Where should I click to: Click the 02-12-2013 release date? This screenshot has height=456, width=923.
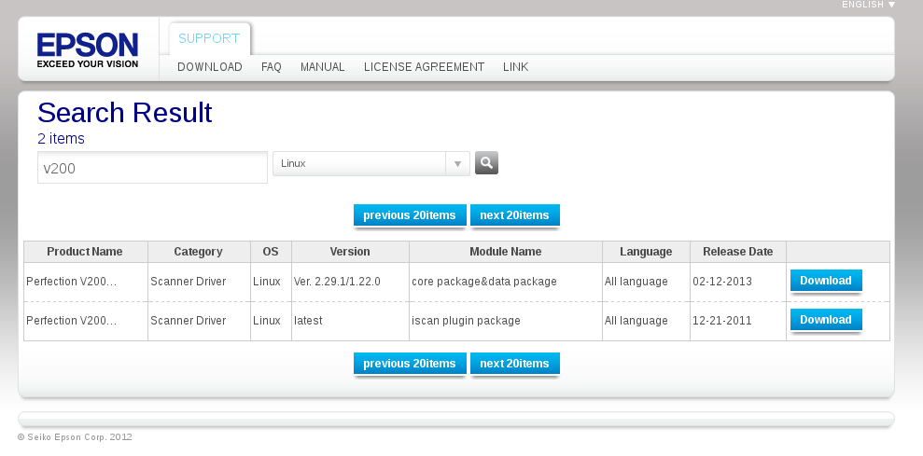click(x=722, y=282)
